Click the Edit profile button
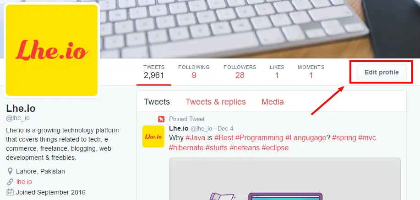Viewport: 420px width, 200px height. (382, 72)
